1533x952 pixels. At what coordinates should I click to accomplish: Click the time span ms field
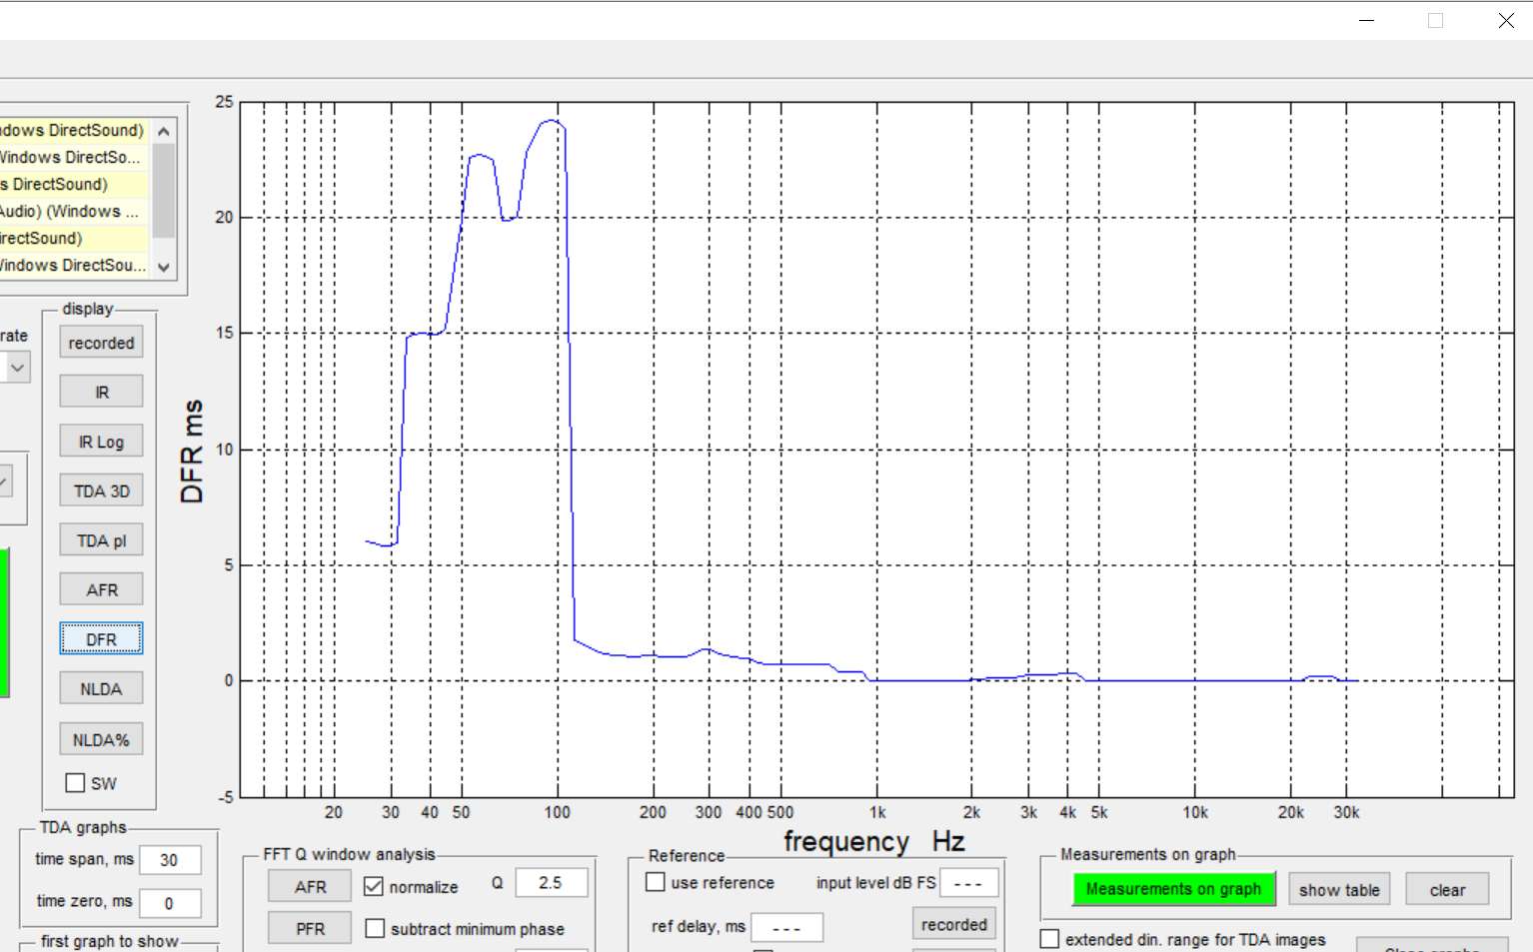[169, 860]
